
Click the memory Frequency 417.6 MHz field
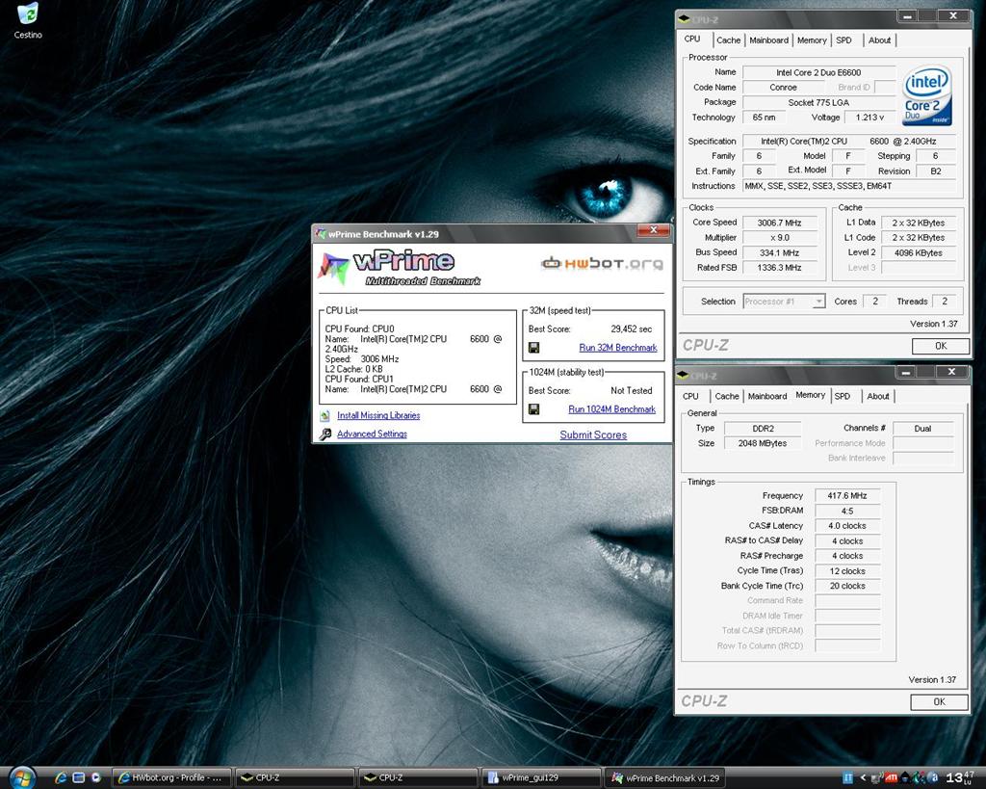(847, 496)
